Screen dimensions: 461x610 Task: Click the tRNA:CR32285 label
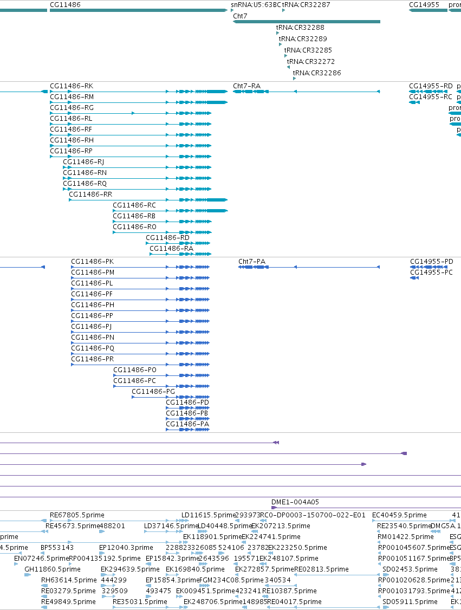(x=308, y=50)
